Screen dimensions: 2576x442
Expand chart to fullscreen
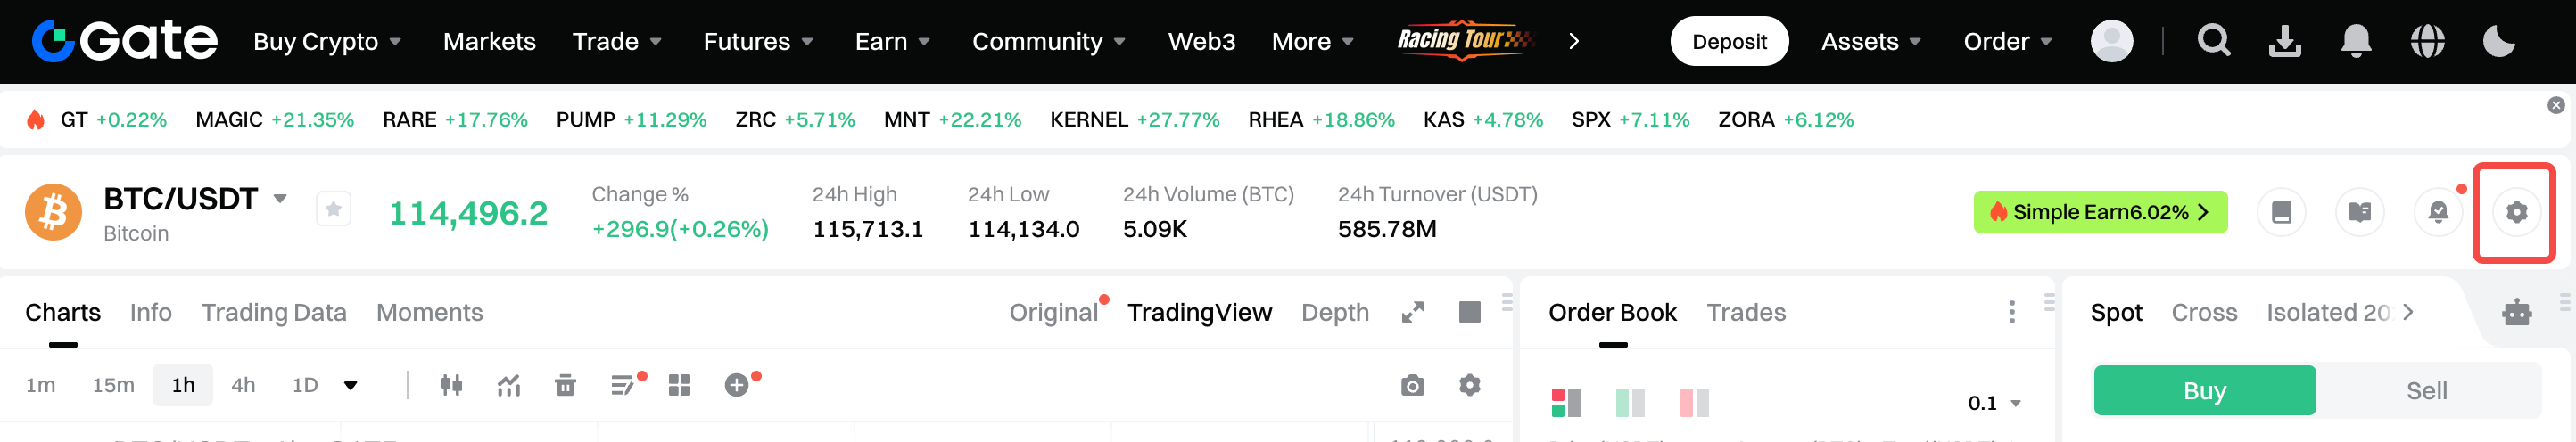(1412, 313)
